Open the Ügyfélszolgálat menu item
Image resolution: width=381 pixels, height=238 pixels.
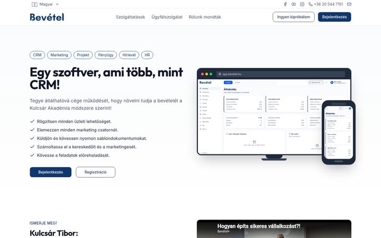pyautogui.click(x=167, y=17)
